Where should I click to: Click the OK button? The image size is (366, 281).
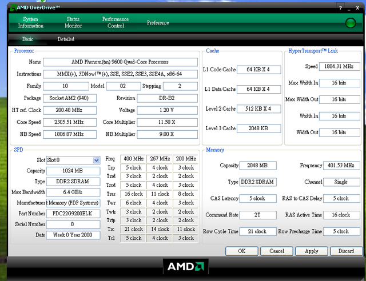point(241,251)
